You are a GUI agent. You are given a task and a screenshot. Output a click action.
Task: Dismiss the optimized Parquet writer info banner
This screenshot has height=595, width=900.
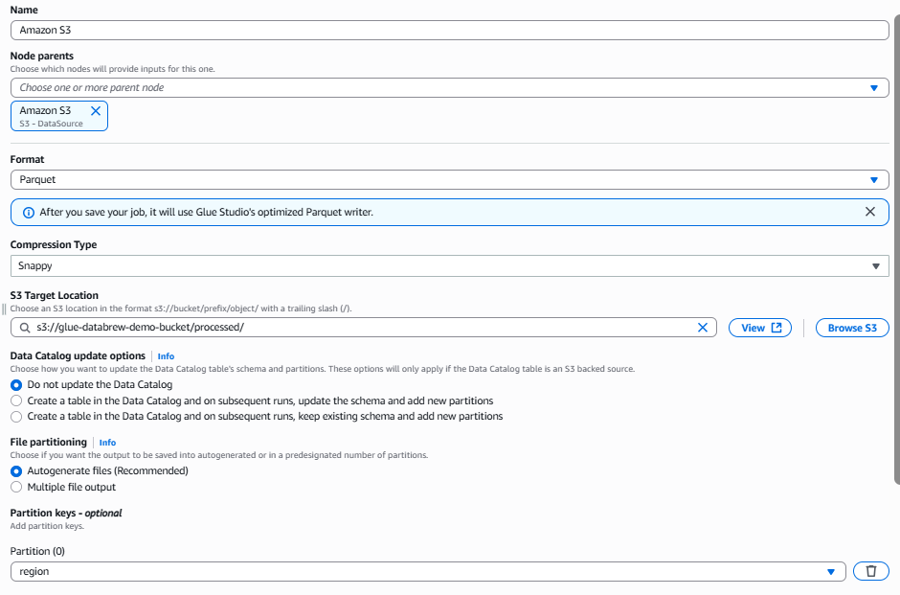[x=869, y=212]
